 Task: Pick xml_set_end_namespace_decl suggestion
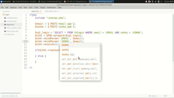coord(80,59)
